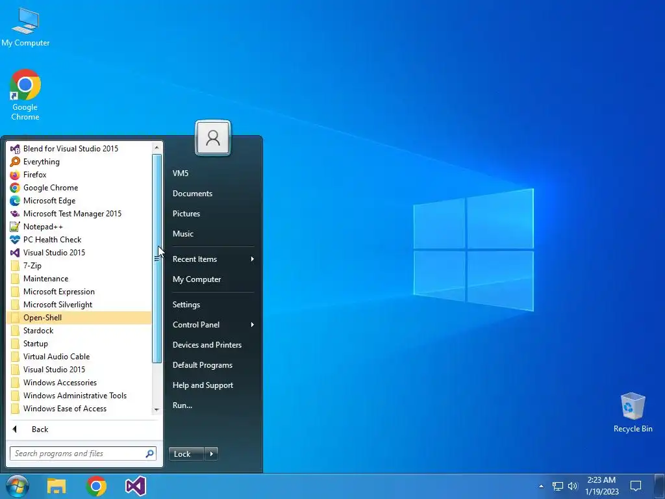Viewport: 665px width, 499px height.
Task: Open Blend for Visual Studio 2015
Action: point(79,149)
